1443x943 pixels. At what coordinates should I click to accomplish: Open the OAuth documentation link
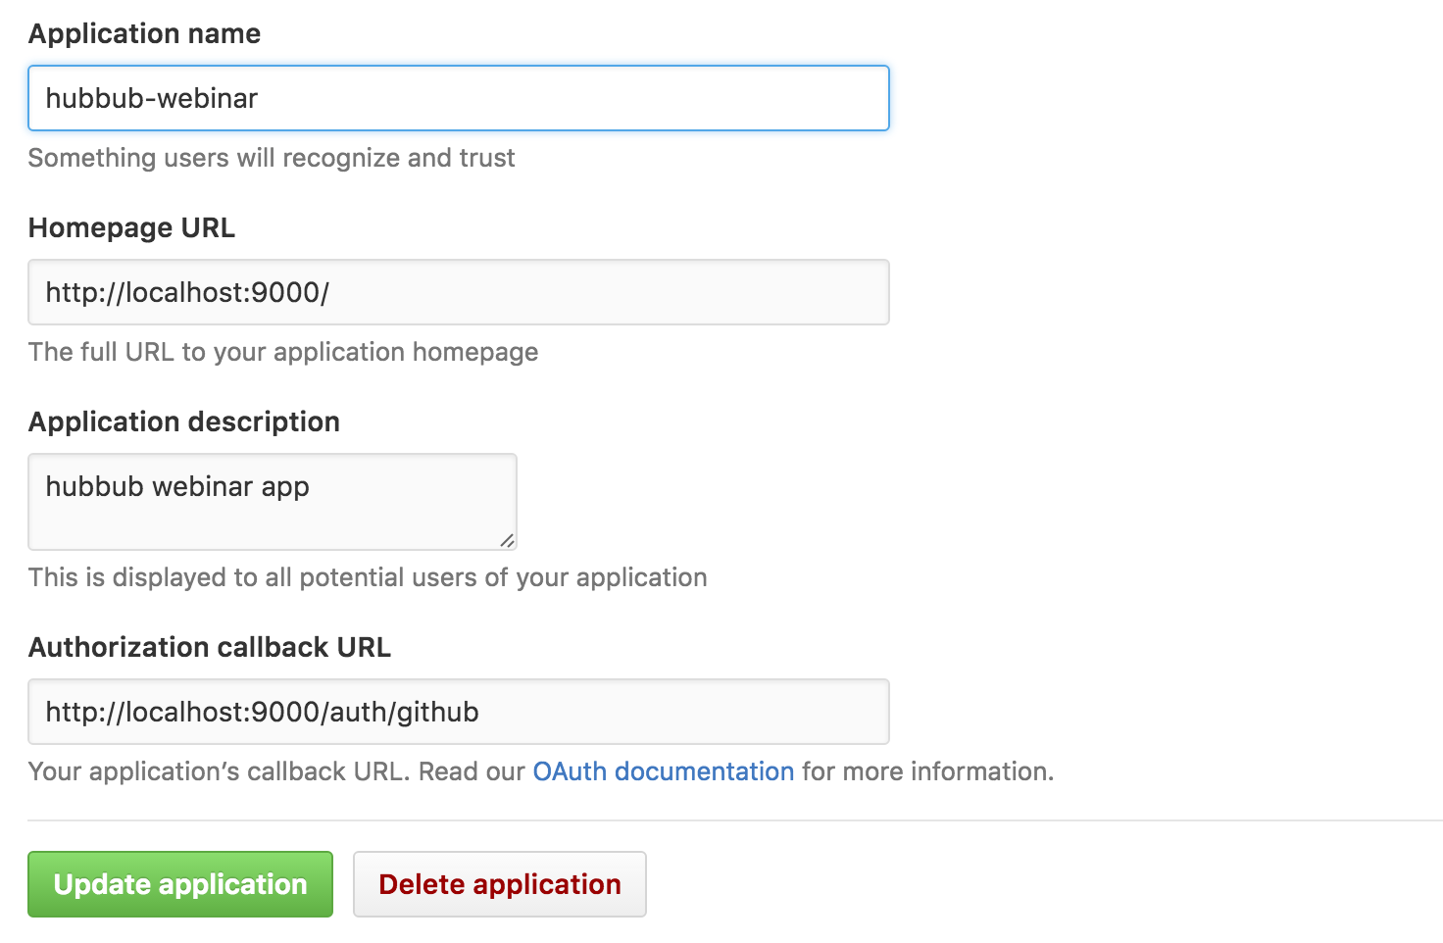coord(663,771)
